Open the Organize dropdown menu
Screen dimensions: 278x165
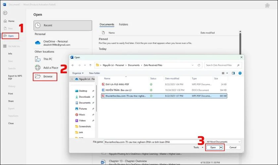click(78, 73)
